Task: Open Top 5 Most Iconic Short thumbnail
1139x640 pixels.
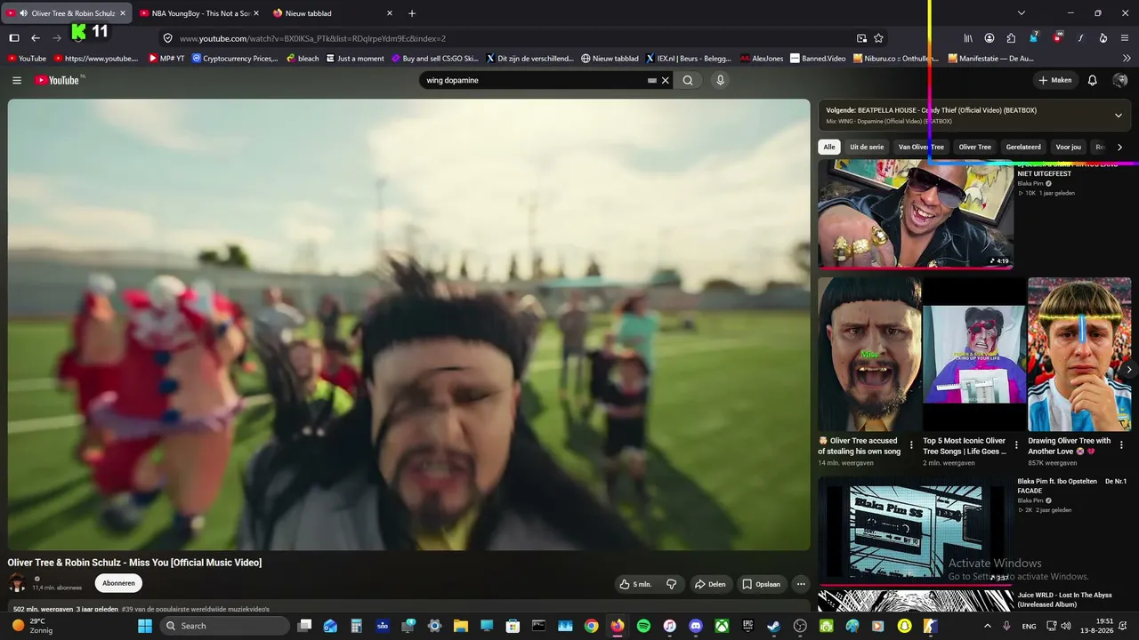Action: tap(974, 354)
